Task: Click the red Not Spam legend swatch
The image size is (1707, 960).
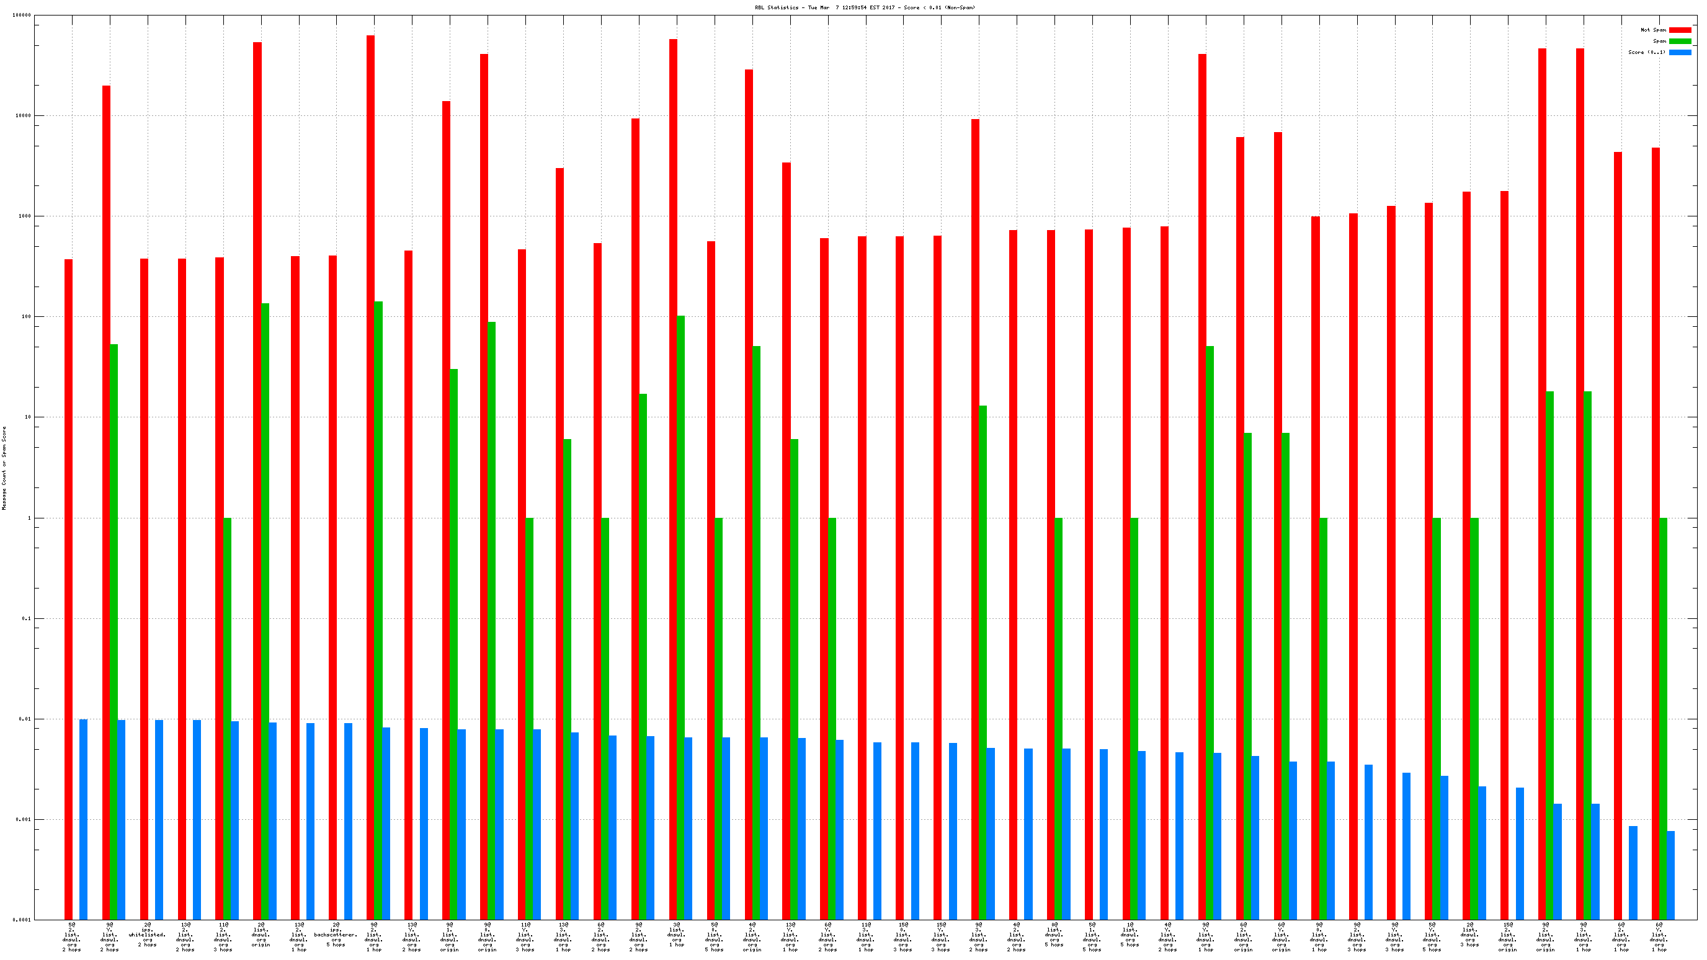Action: point(1679,30)
